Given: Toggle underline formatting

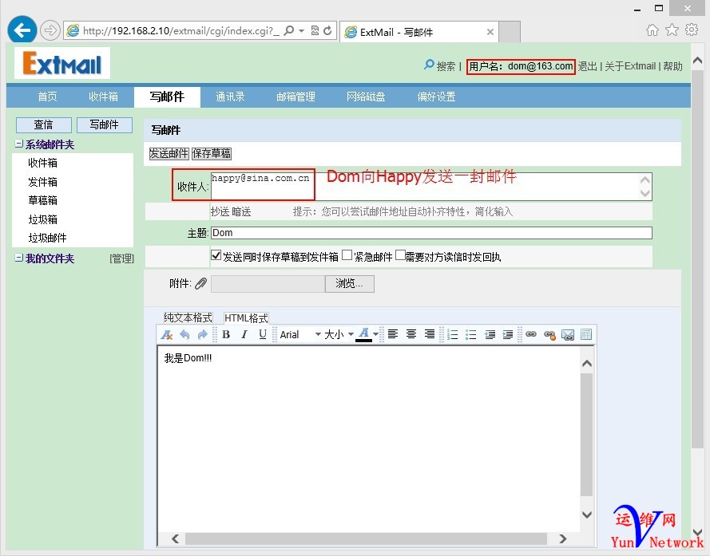Looking at the screenshot, I should pos(263,334).
